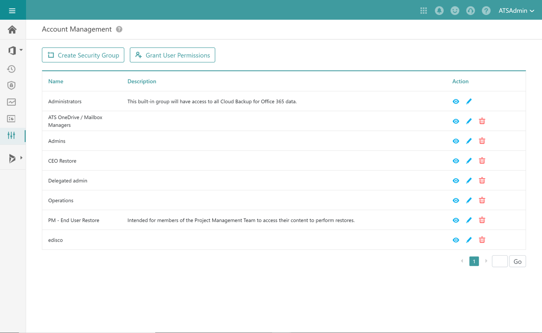Click the security shield icon in the sidebar

tap(11, 85)
